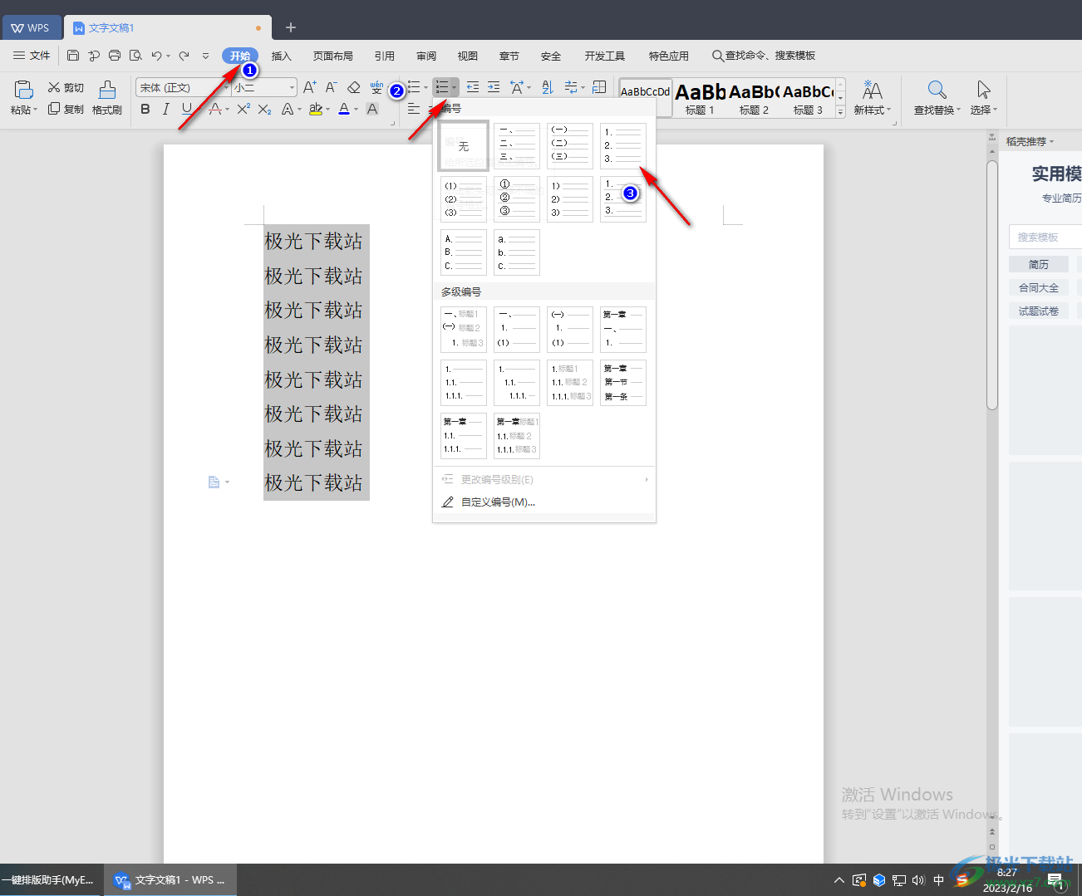Click the numbered list icon
This screenshot has height=896, width=1082.
[442, 87]
